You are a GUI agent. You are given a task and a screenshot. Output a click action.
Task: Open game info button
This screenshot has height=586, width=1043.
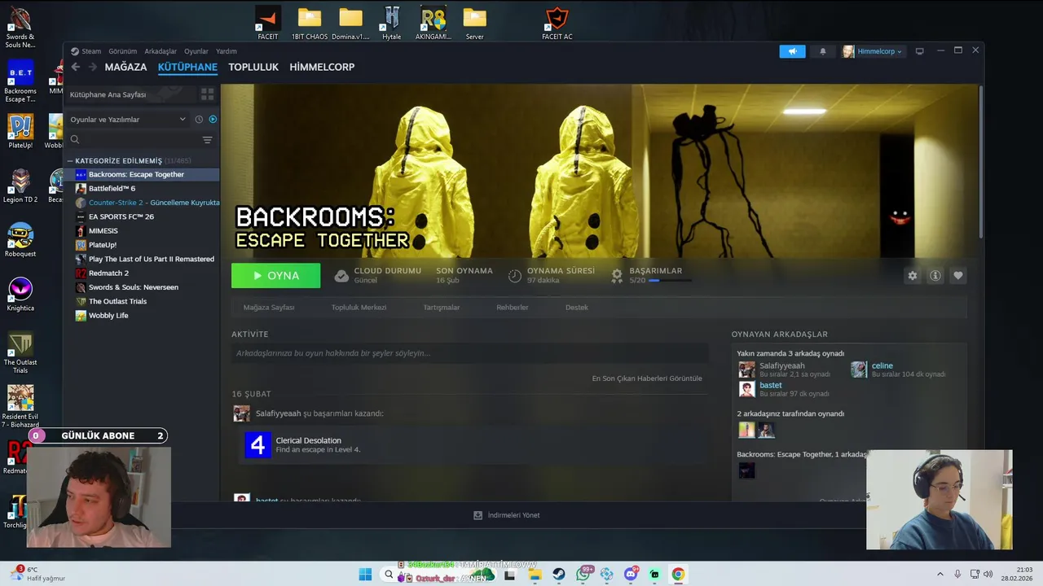[x=935, y=276]
